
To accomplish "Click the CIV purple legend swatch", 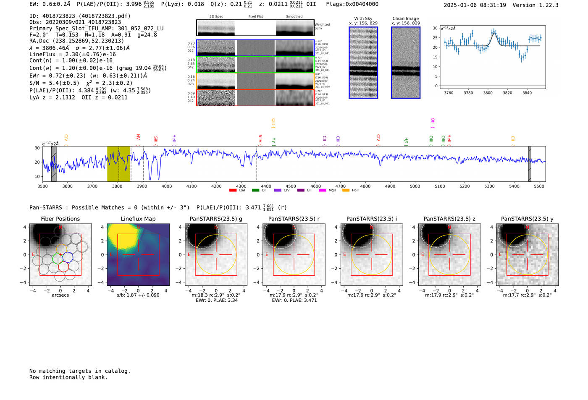I will click(x=277, y=191).
